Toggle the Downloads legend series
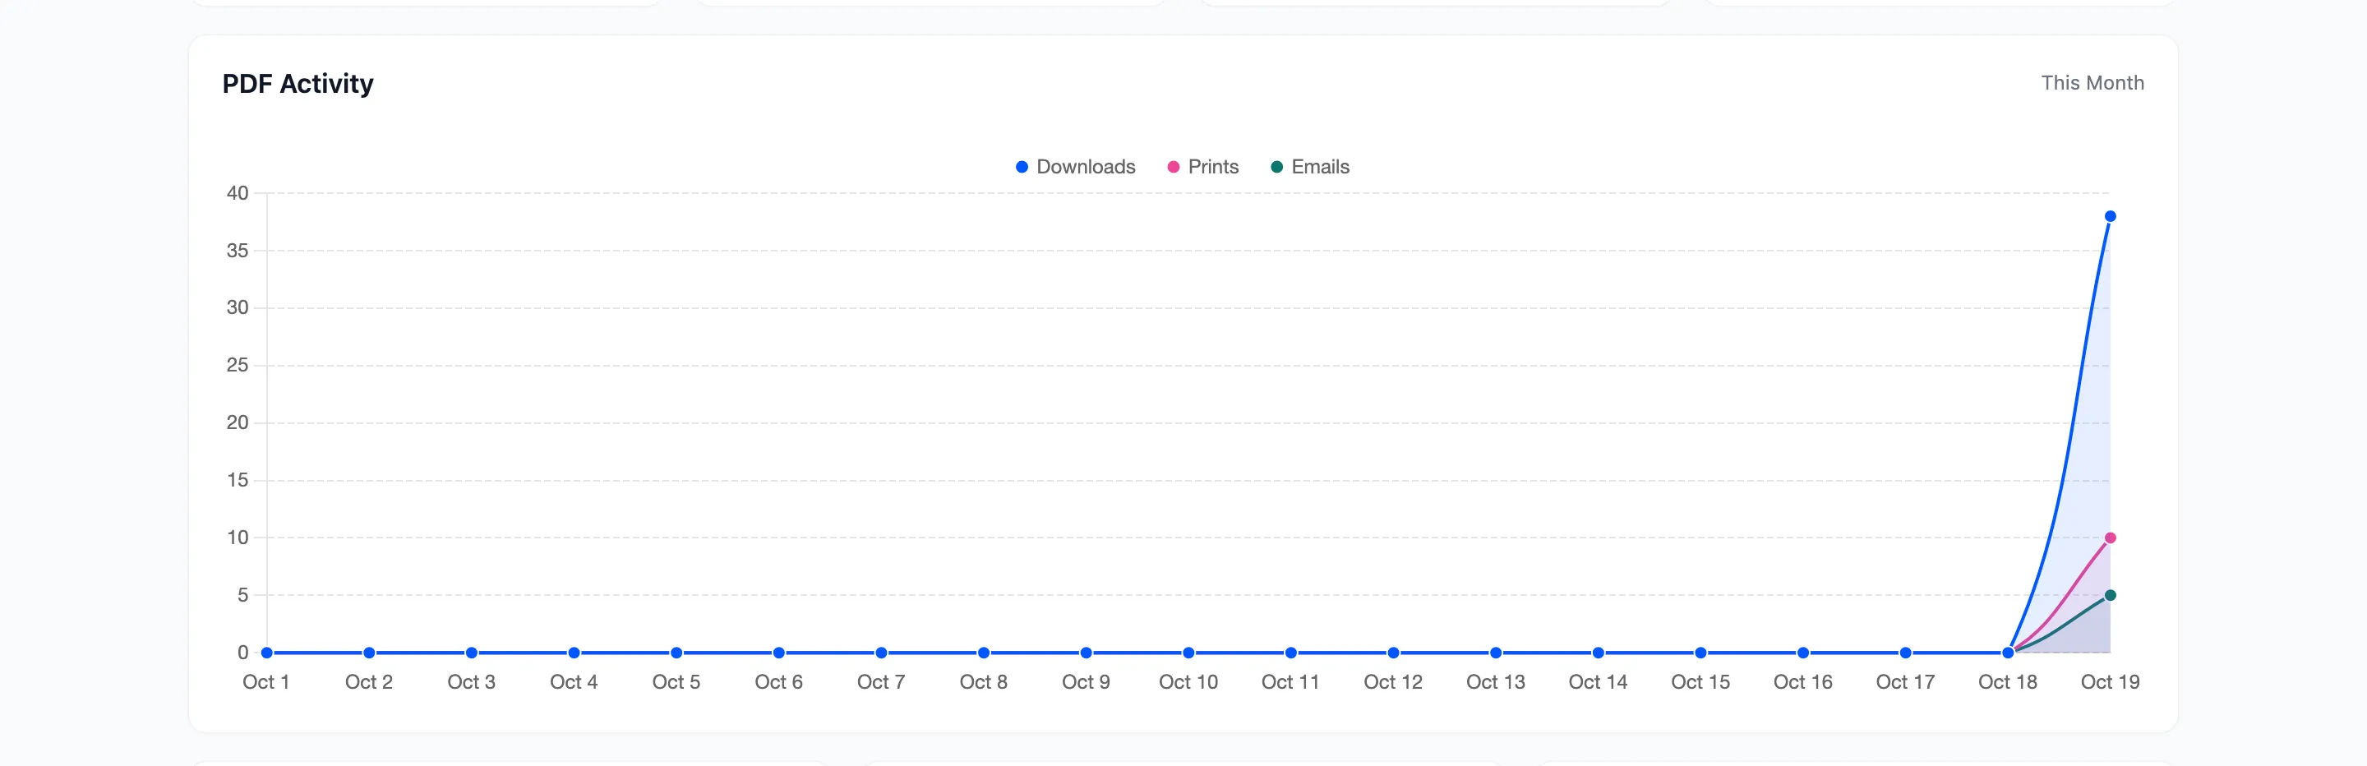Viewport: 2367px width, 766px height. pos(1075,167)
